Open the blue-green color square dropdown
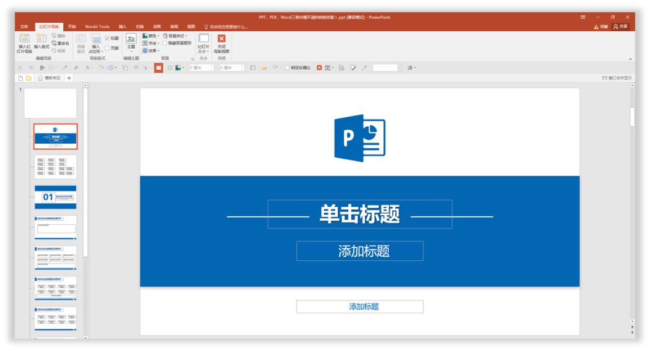Screen dimensions: 650x351 coord(179,68)
